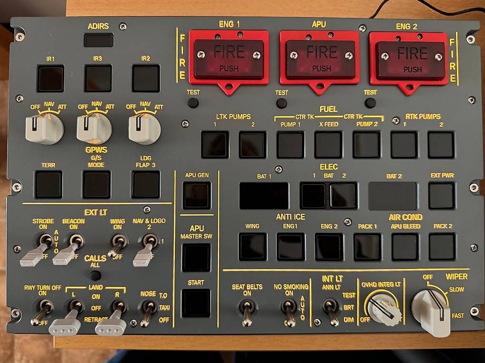The image size is (485, 363).
Task: Push the ANTI ICE WING button
Action: coord(252,247)
